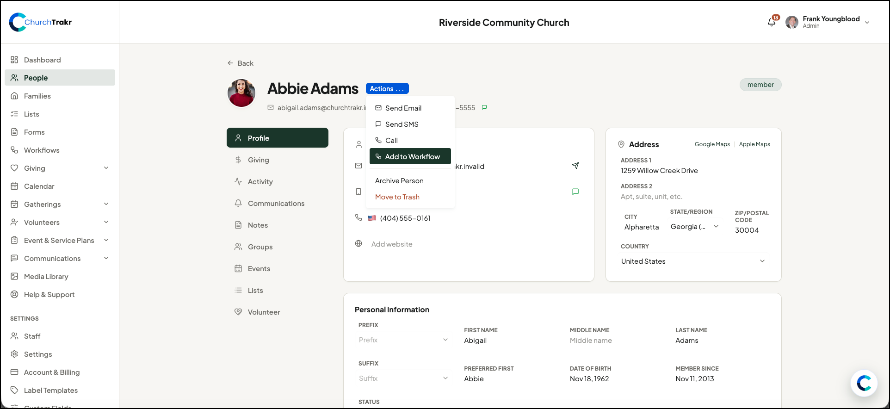
Task: Choose Move to Trash
Action: click(x=410, y=197)
